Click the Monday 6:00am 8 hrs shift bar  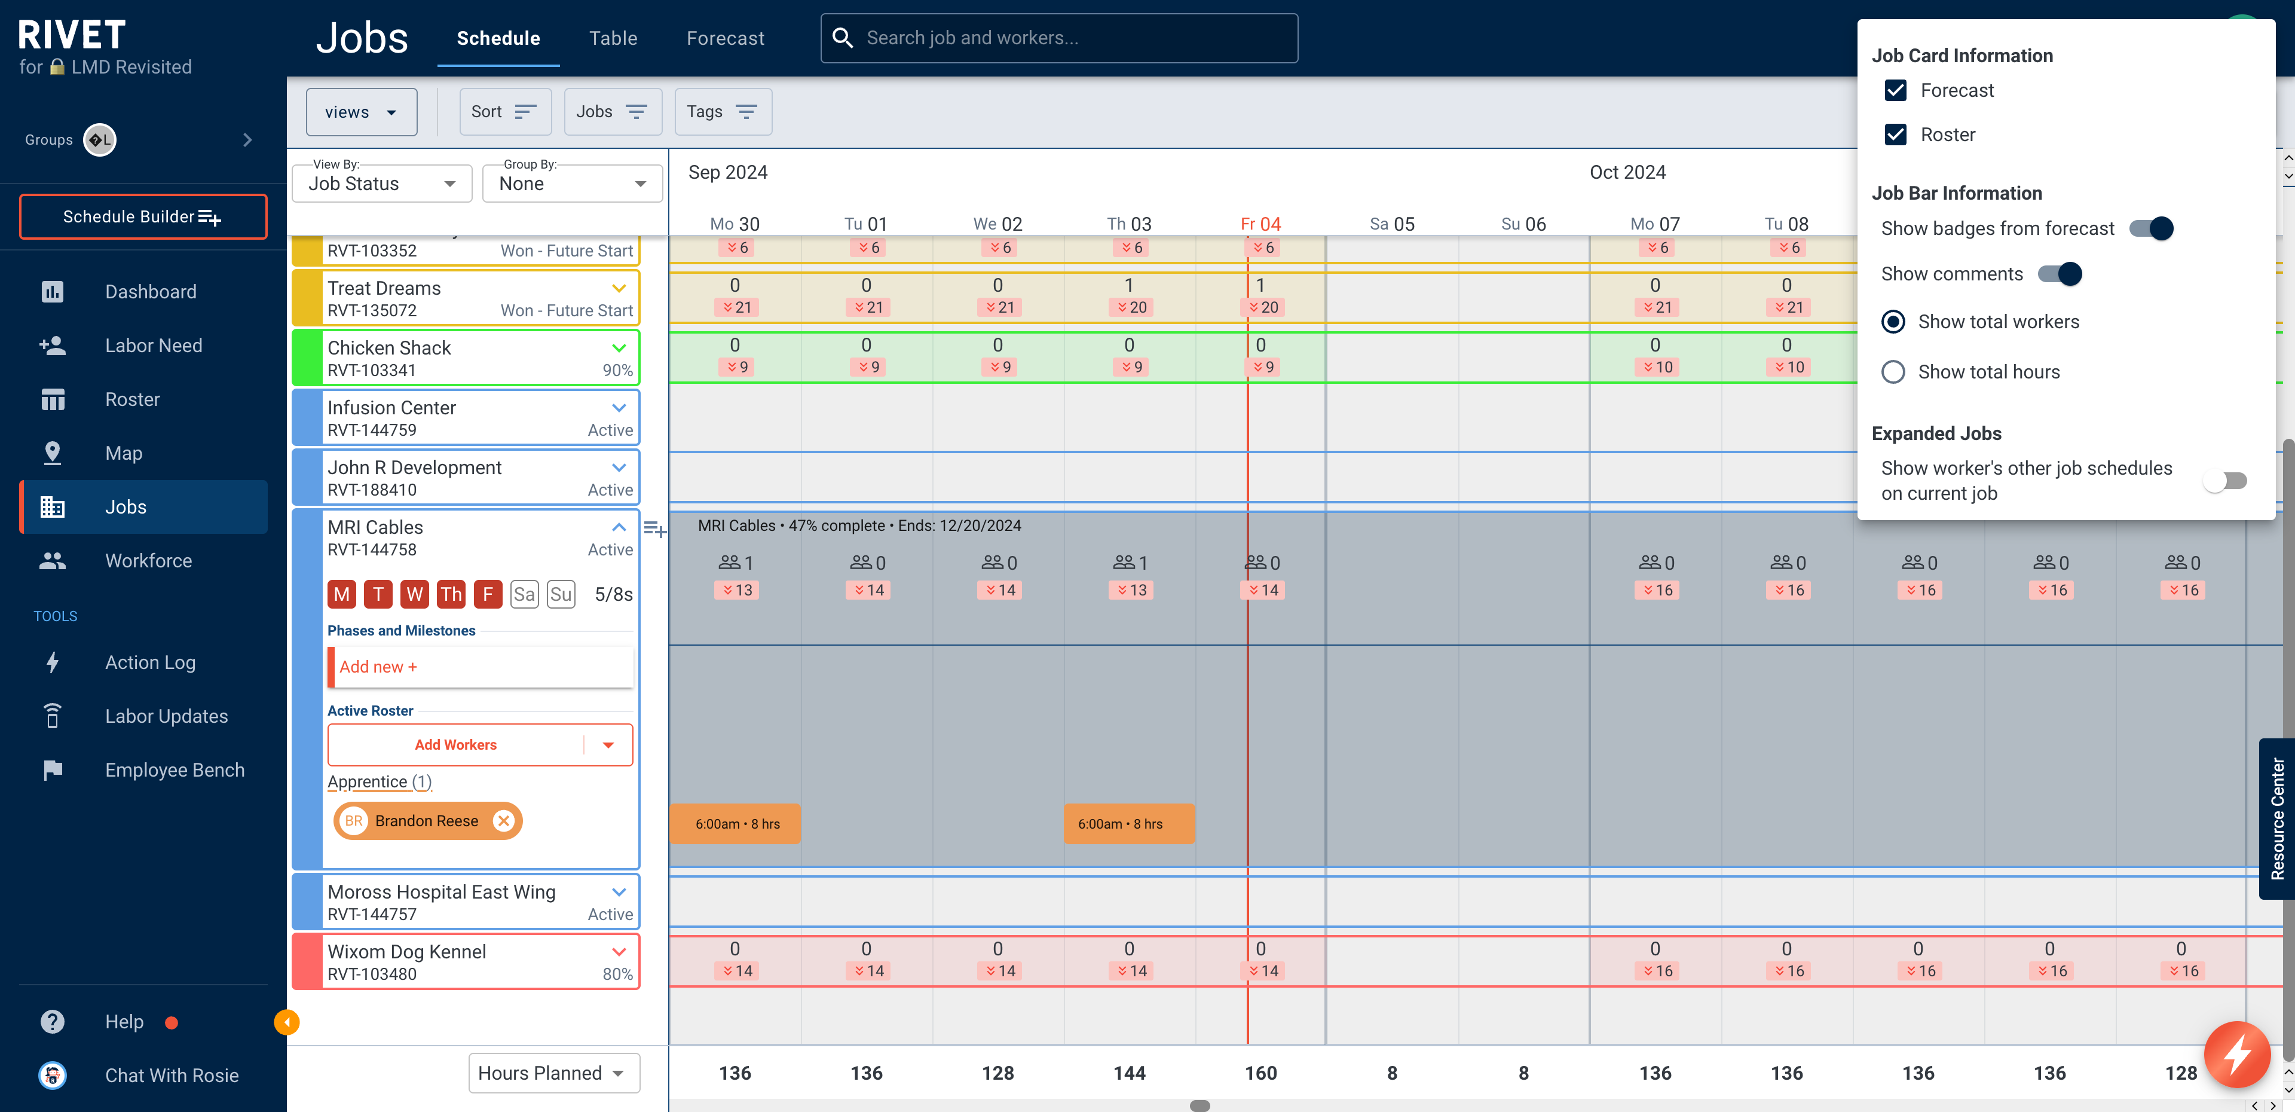click(x=736, y=824)
